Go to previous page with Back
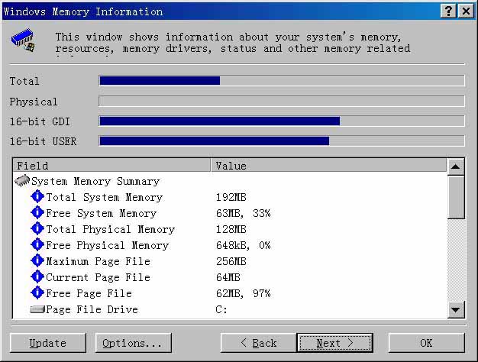The width and height of the screenshot is (478, 362). point(258,343)
